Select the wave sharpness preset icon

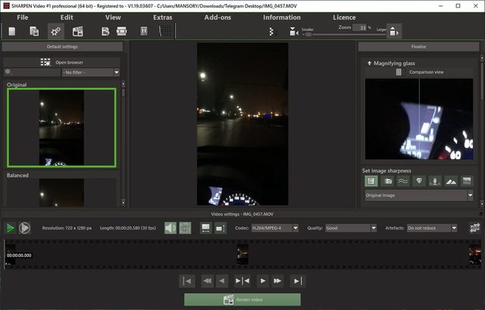403,181
